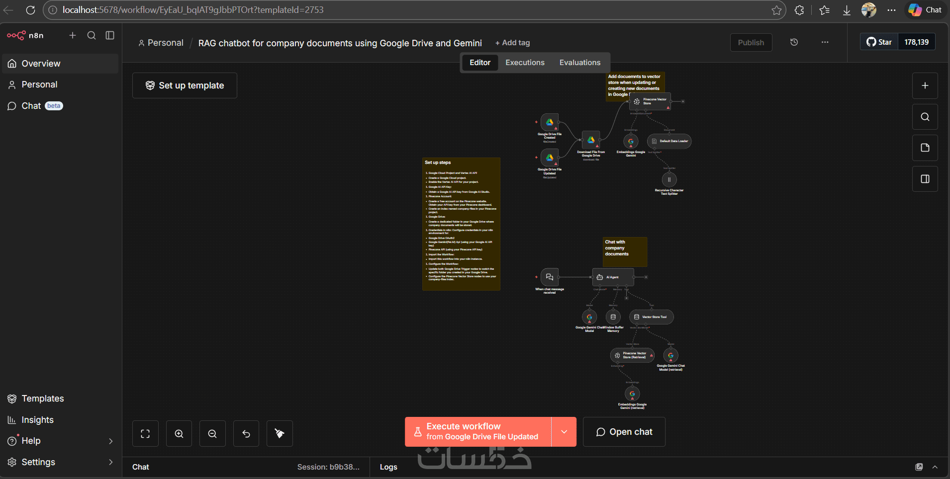Expand the Settings submenu chevron

(x=110, y=462)
